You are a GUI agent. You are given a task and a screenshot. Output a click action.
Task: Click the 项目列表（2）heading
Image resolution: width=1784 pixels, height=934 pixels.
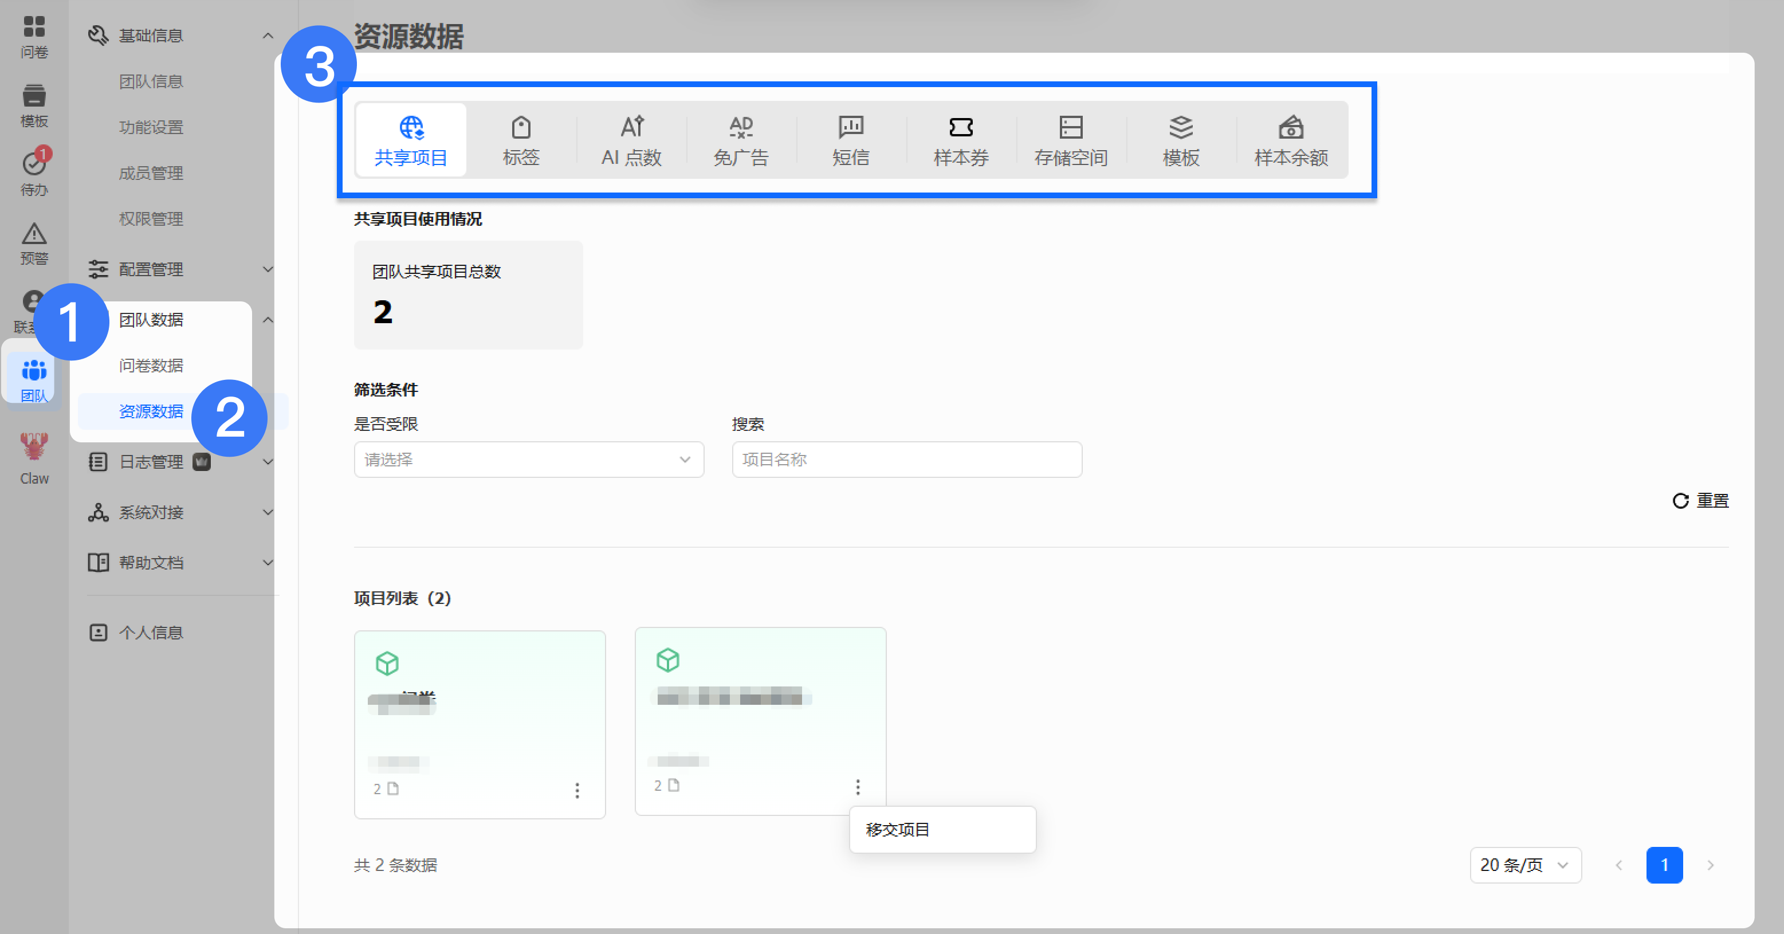402,598
